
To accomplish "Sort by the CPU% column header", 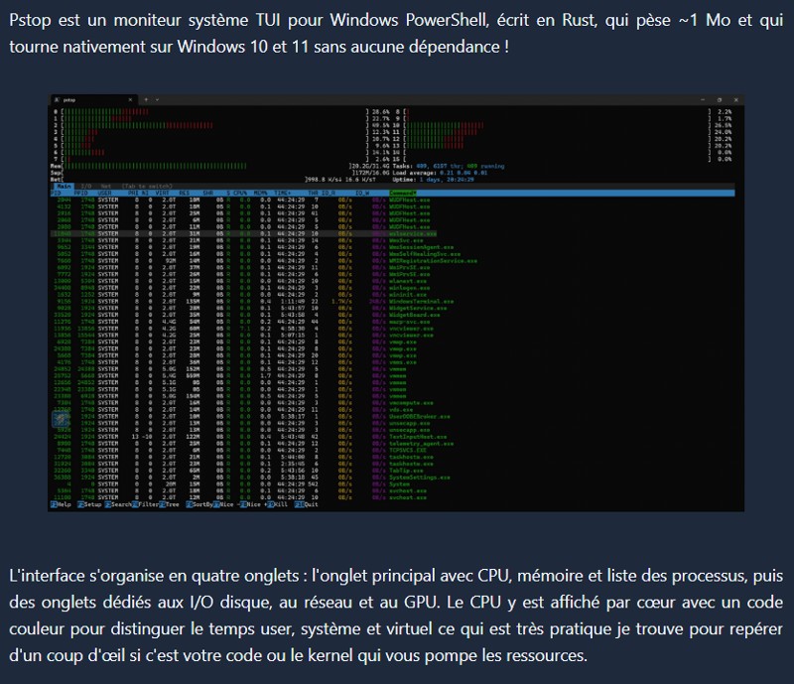I will (x=240, y=193).
